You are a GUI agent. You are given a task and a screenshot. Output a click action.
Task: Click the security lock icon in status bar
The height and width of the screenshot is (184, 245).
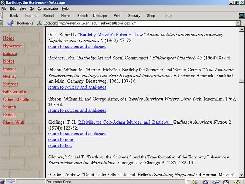tap(2, 182)
